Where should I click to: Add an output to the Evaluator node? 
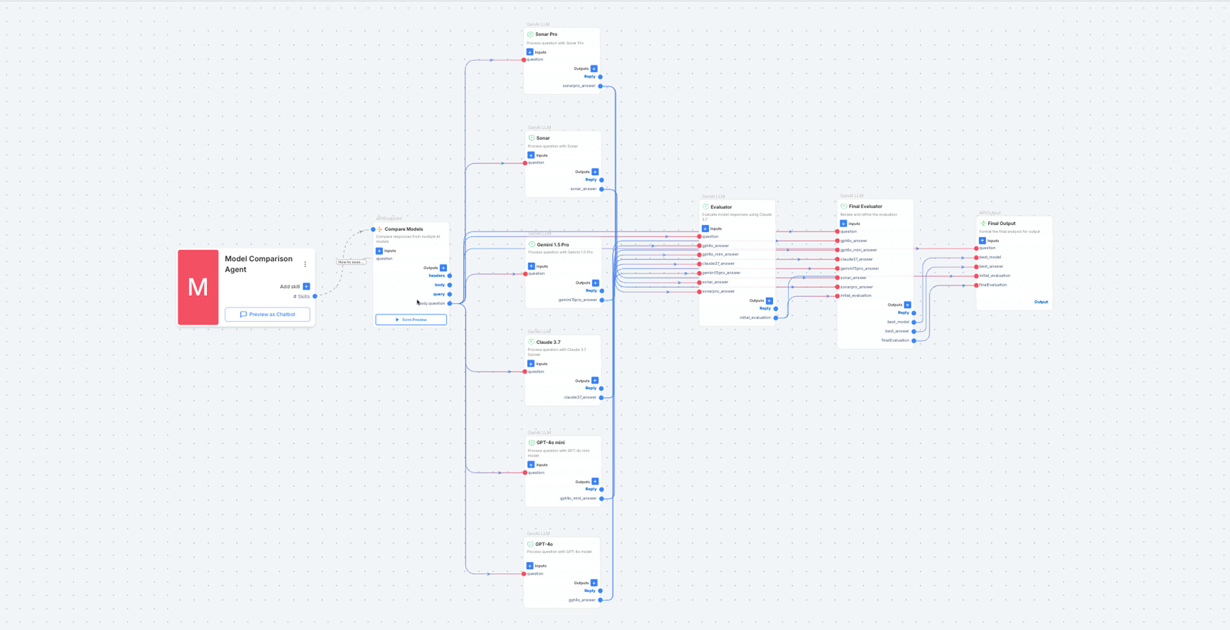770,301
